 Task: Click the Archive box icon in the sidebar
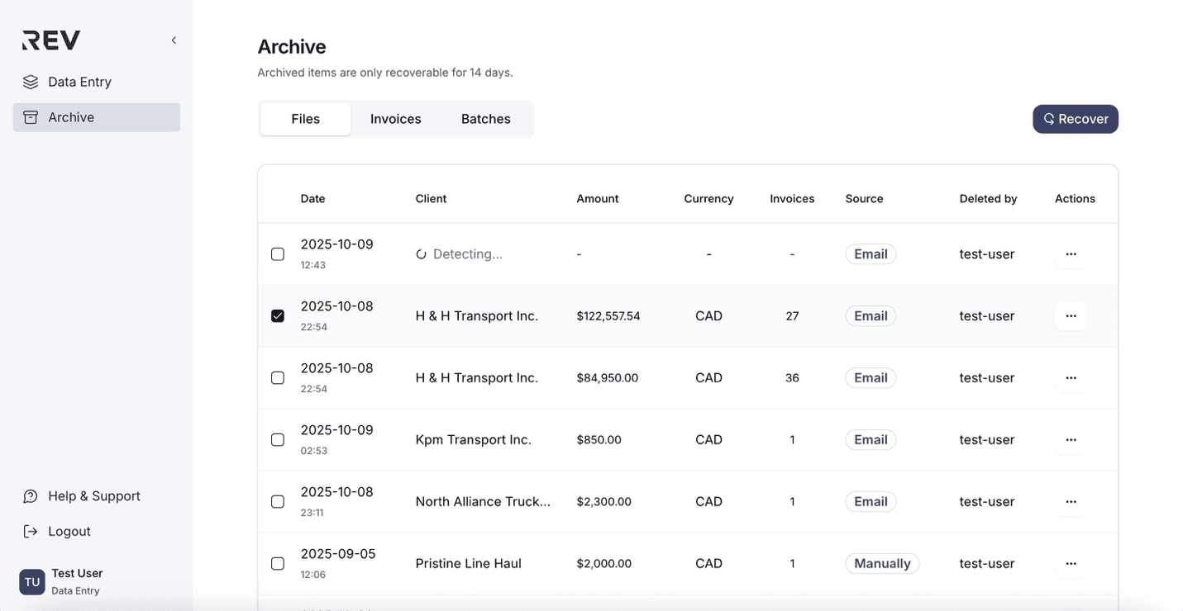coord(31,117)
